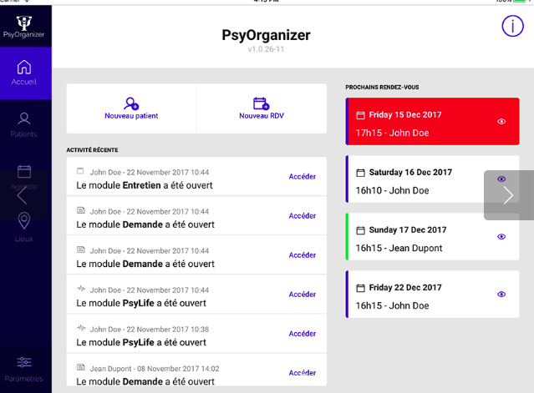The image size is (534, 393).
Task: Click the add-calendar RDV icon
Action: point(262,103)
